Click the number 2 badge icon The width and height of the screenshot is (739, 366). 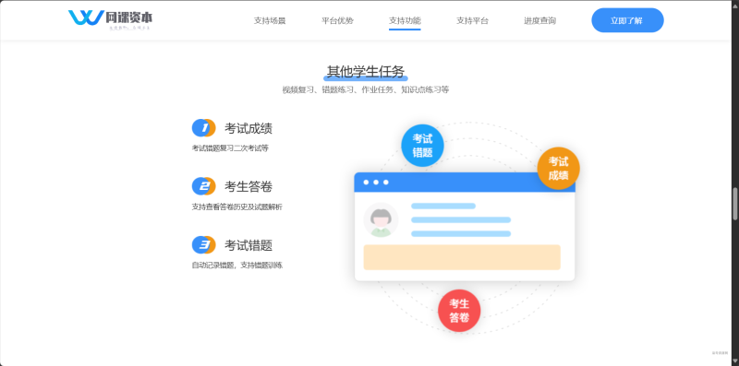tap(203, 186)
